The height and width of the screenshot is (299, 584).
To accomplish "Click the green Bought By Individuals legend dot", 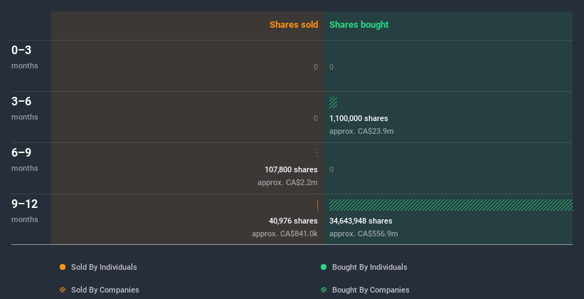I will pos(324,267).
